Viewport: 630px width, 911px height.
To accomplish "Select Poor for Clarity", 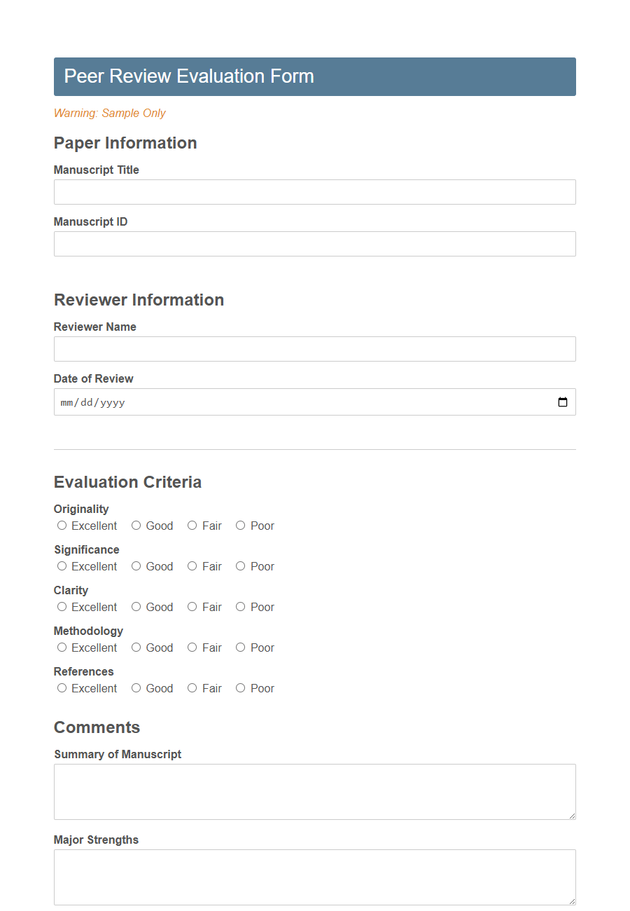I will (x=240, y=606).
